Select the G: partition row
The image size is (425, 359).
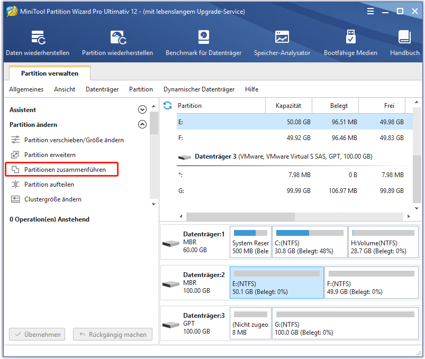click(x=295, y=190)
